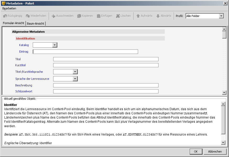
Task: Click the Titel-/Kurztitelsprache label
Action: point(29,72)
